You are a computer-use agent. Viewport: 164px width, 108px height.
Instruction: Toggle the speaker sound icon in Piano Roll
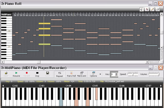(x=142, y=10)
